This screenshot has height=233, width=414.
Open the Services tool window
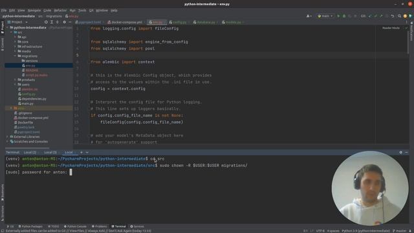tap(137, 227)
